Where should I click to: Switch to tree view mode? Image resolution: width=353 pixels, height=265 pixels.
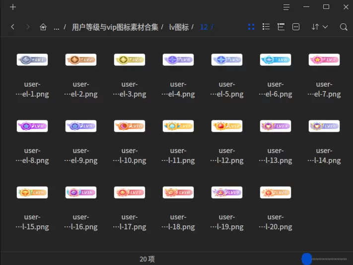pyautogui.click(x=281, y=27)
